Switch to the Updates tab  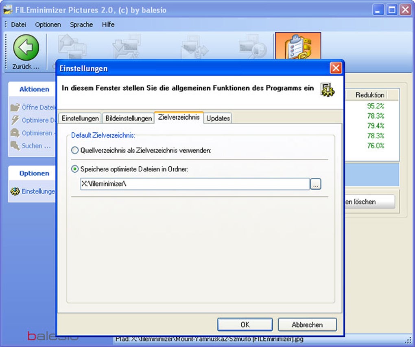pyautogui.click(x=218, y=118)
